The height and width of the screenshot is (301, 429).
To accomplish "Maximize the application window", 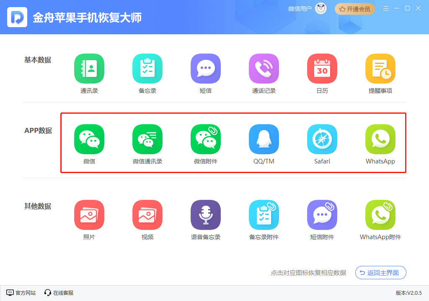I will point(407,8).
